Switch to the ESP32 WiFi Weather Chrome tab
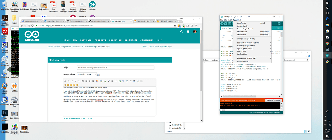 tap(166, 21)
